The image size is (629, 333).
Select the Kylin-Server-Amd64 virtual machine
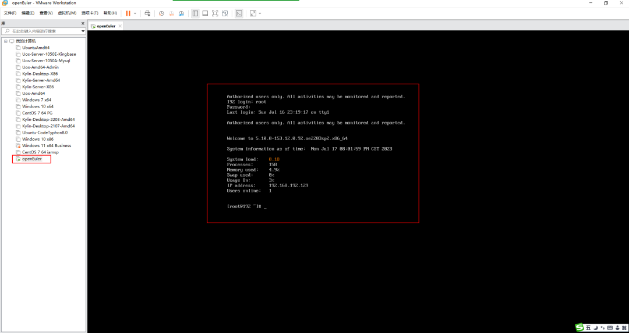pyautogui.click(x=41, y=80)
